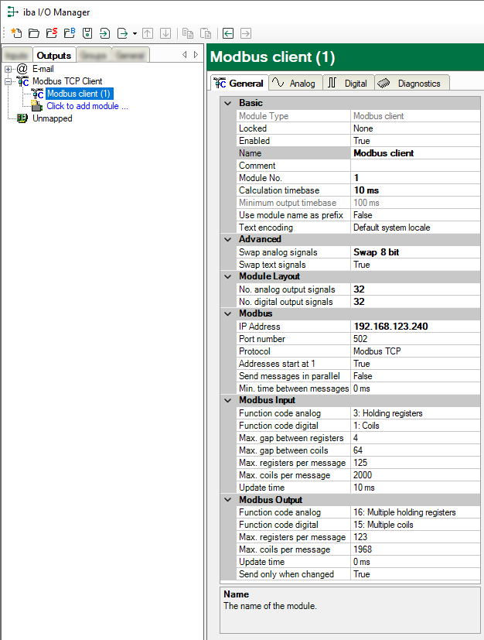This screenshot has width=484, height=640.
Task: Select the Outputs tab
Action: point(54,55)
